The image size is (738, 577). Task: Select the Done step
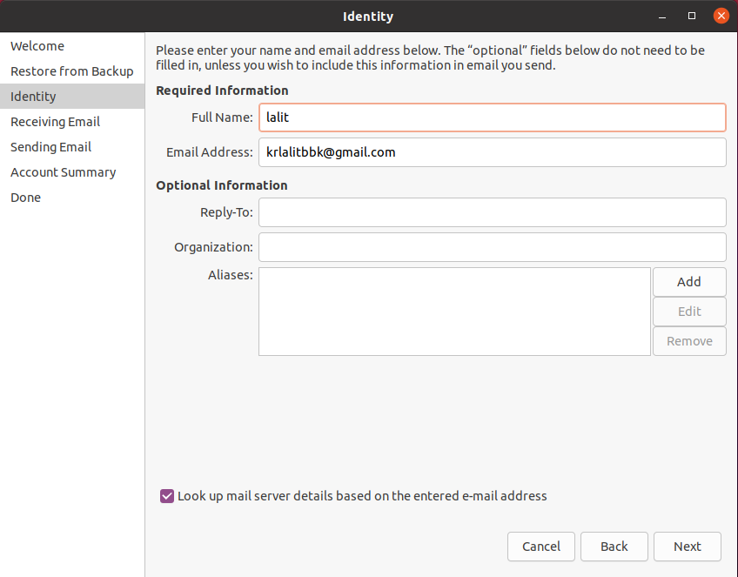25,197
